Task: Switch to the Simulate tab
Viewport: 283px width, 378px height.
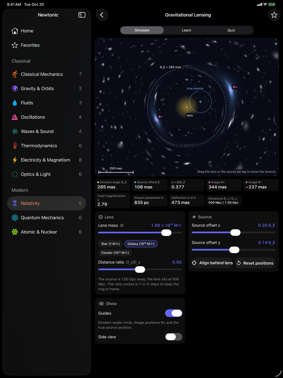Action: [x=142, y=30]
